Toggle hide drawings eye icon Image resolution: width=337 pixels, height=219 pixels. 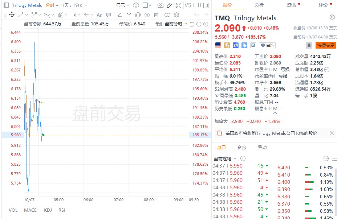point(147,15)
